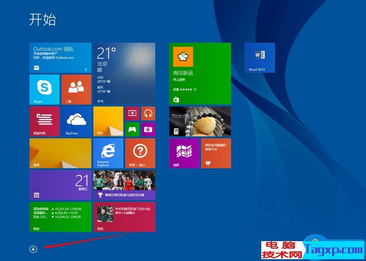Image resolution: width=366 pixels, height=261 pixels.
Task: Open the Photos (照片) tile
Action: pyautogui.click(x=108, y=121)
